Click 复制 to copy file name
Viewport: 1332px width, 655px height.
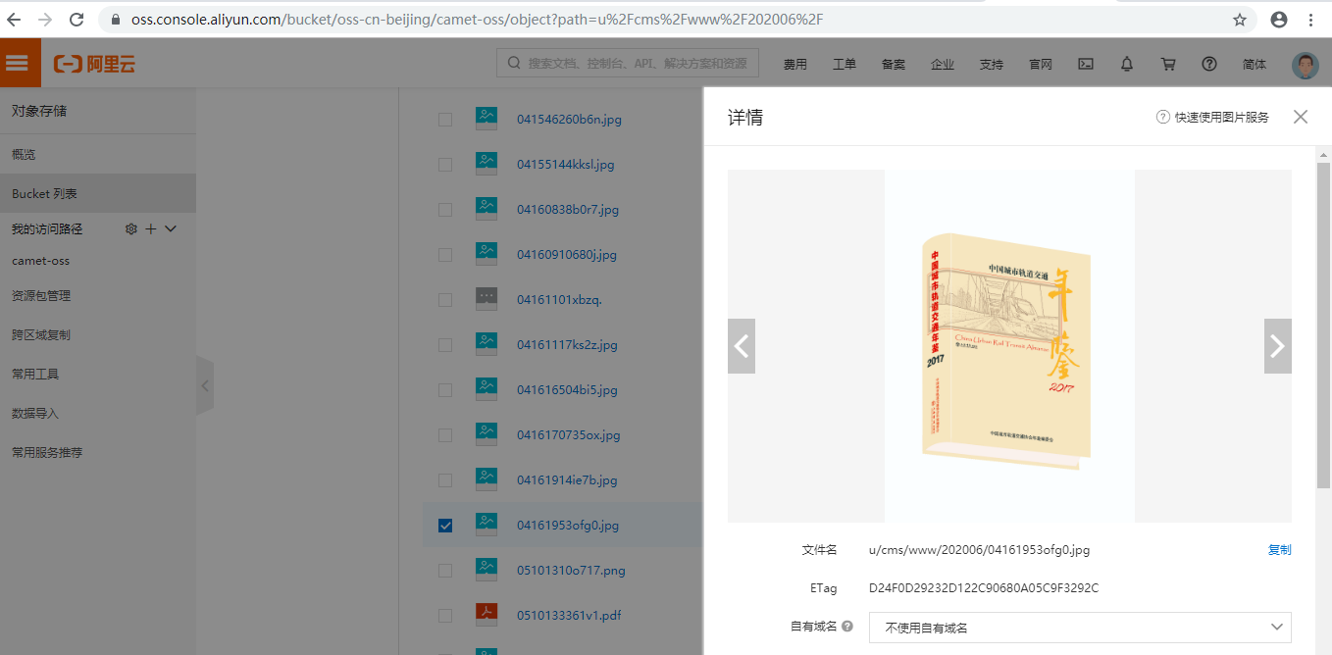pos(1280,550)
